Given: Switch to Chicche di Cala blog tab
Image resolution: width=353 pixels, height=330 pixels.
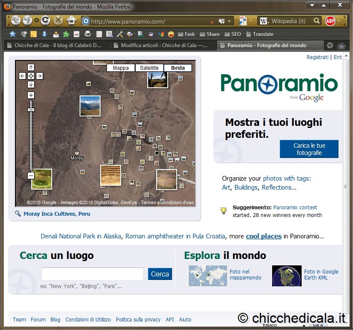Looking at the screenshot, I should 57,45.
